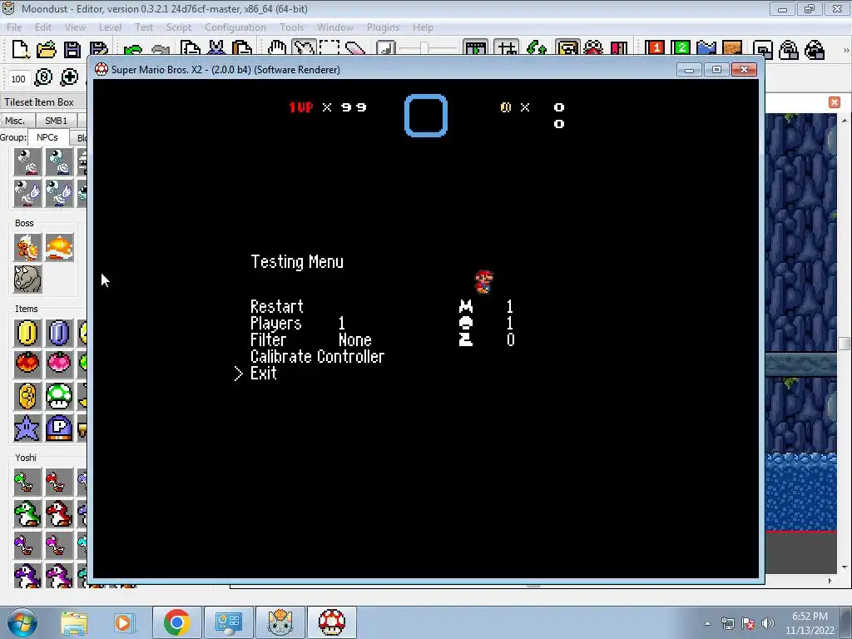Select the P-switch item
Viewport: 852px width, 639px height.
[59, 428]
